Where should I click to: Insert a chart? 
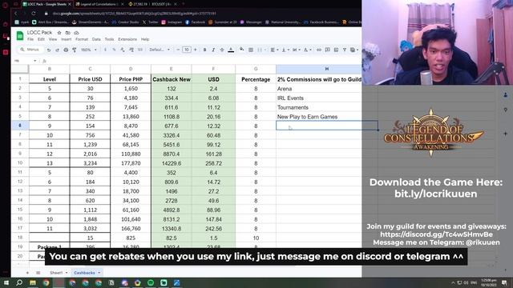pos(336,50)
